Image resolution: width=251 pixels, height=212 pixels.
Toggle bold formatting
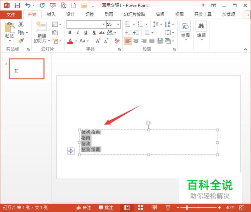70,33
